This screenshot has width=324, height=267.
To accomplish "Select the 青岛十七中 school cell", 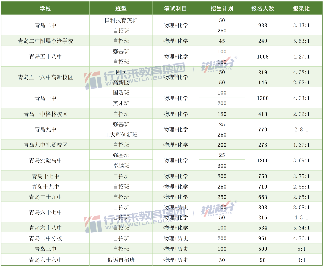I will pos(46,176).
